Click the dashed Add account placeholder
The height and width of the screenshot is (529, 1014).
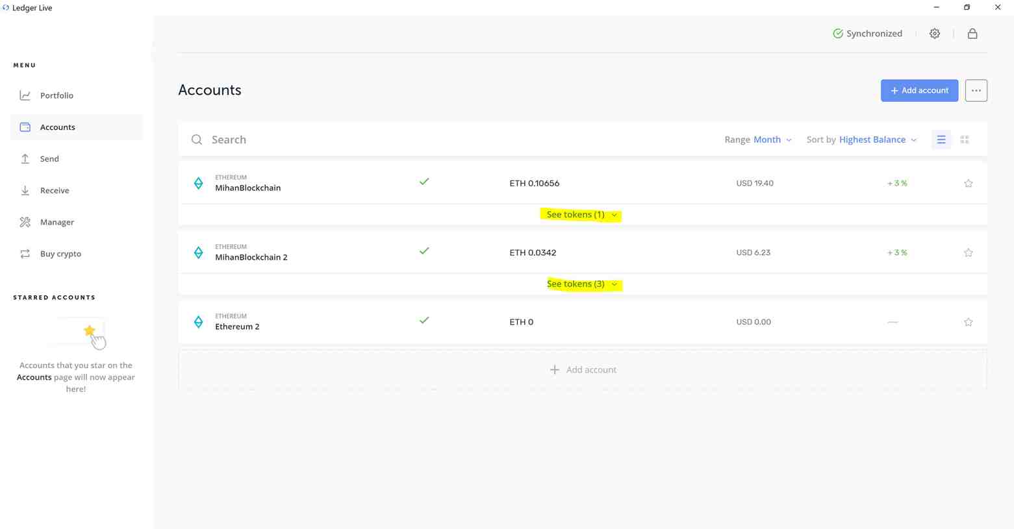pyautogui.click(x=583, y=370)
